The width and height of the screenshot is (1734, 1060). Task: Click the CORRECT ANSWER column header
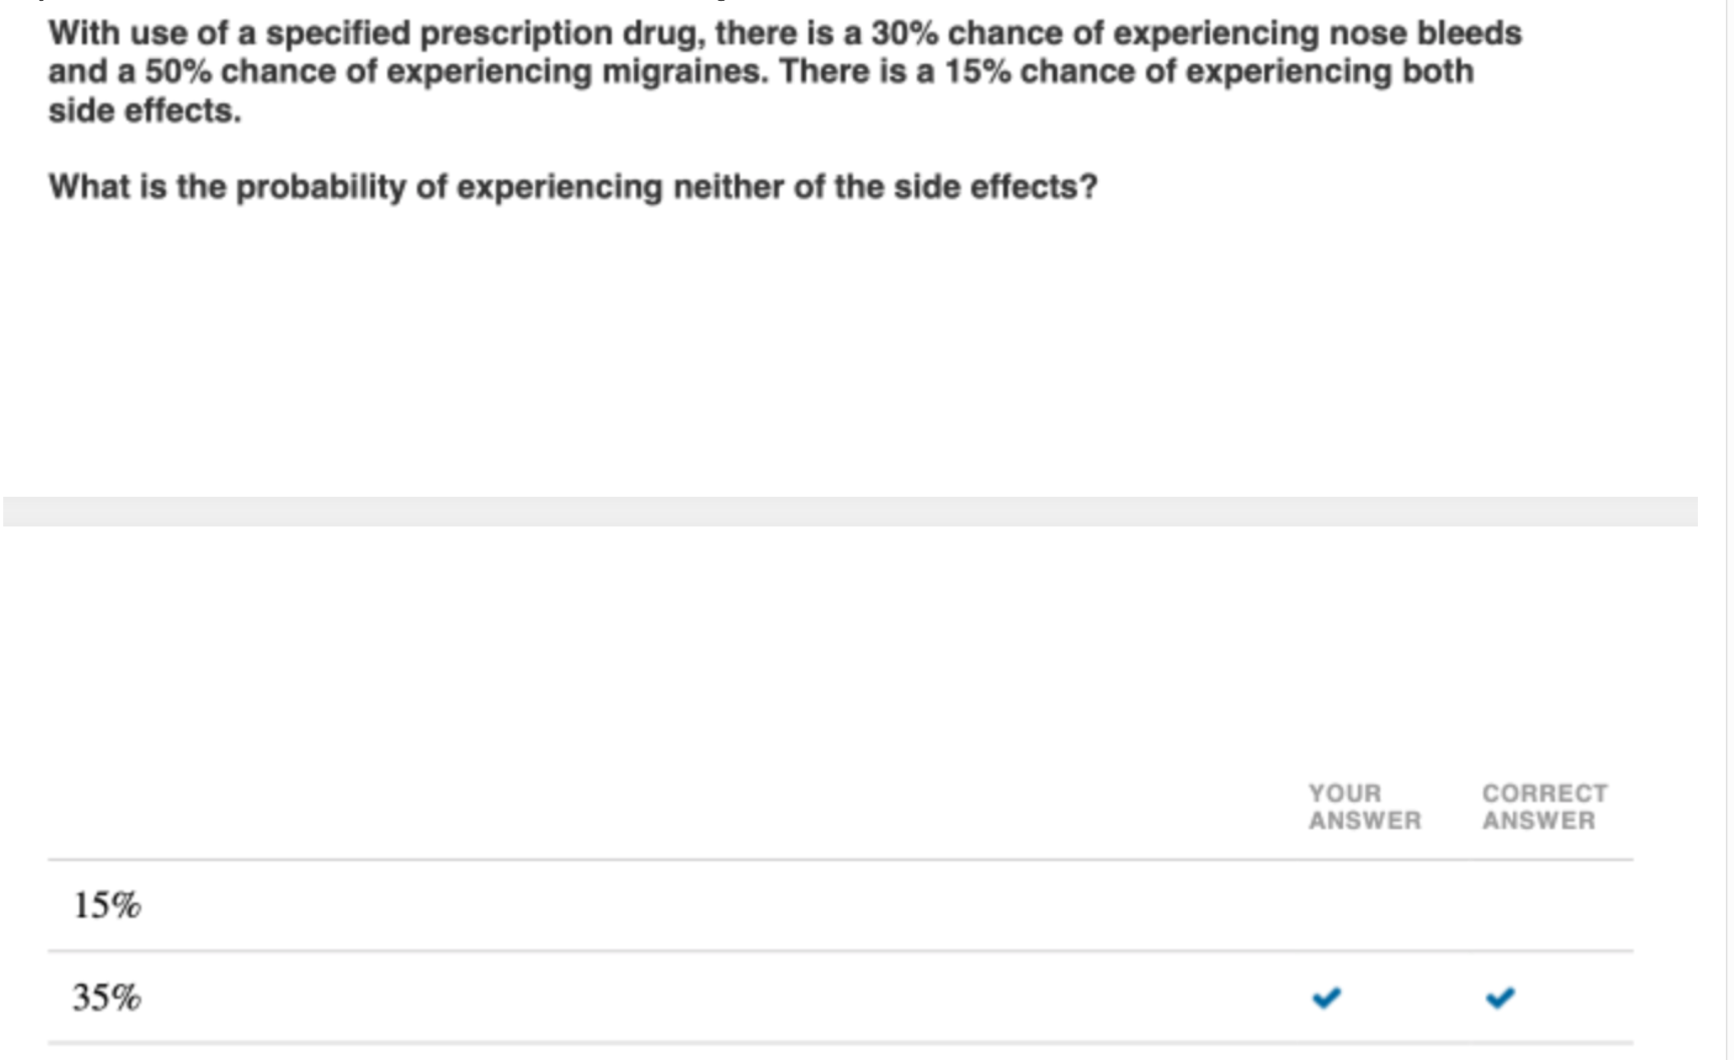1545,807
